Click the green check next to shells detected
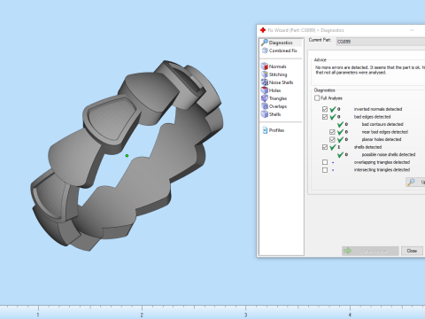Viewport: 425px width, 319px height. click(333, 147)
